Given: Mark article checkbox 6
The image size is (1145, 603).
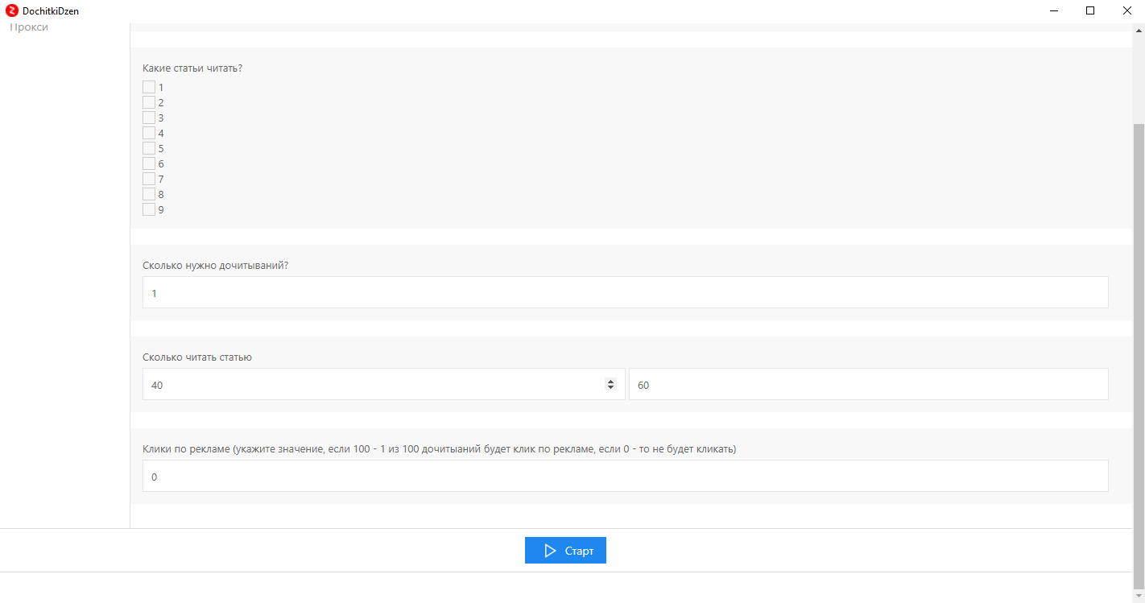Looking at the screenshot, I should (x=149, y=163).
